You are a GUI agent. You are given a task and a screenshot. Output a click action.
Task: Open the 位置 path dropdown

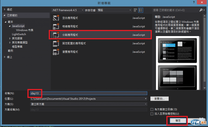(146, 99)
